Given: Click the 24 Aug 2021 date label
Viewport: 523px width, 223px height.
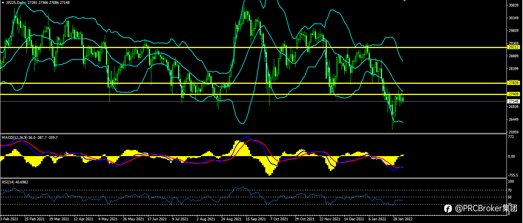Looking at the screenshot, I should tap(231, 219).
